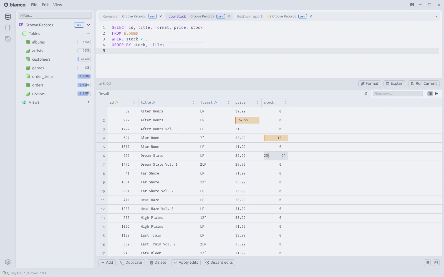Close the Restock report tab
The width and height of the screenshot is (444, 277).
point(311,16)
